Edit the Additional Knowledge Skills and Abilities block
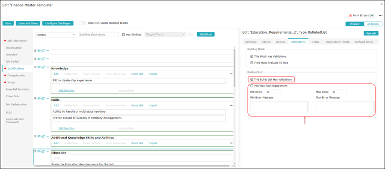385x169 pixels. (x=43, y=136)
